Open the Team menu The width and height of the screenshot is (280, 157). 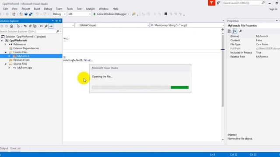[x=59, y=9]
